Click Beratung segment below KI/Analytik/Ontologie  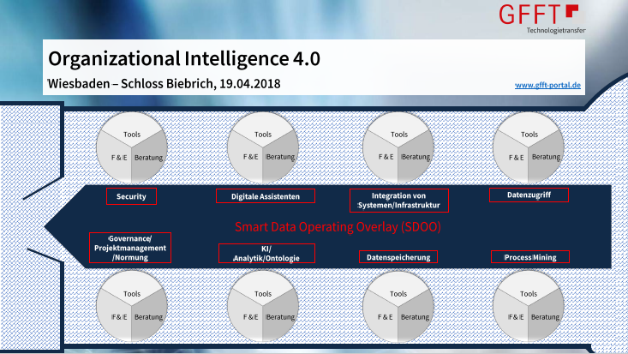point(280,317)
